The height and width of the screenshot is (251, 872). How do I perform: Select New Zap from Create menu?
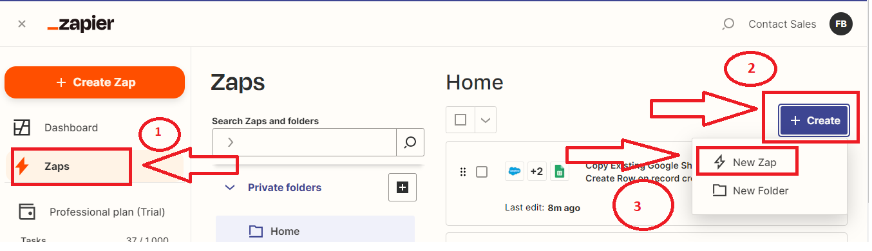[x=746, y=162]
